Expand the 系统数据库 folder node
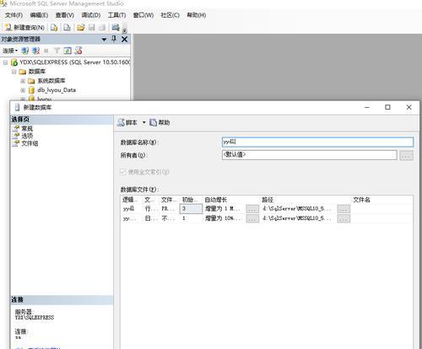 click(23, 81)
